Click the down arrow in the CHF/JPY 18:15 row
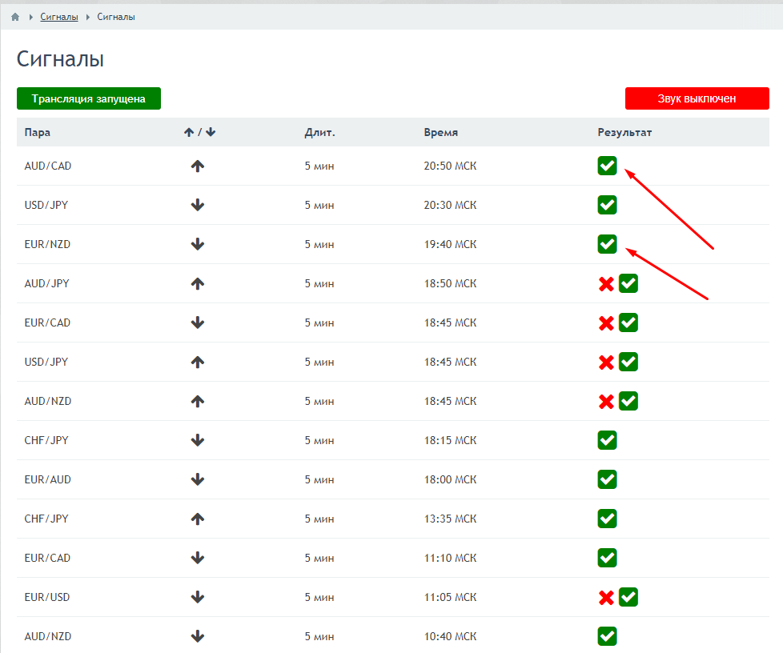 (198, 440)
